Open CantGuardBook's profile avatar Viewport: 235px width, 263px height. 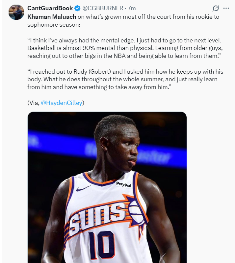(x=16, y=12)
